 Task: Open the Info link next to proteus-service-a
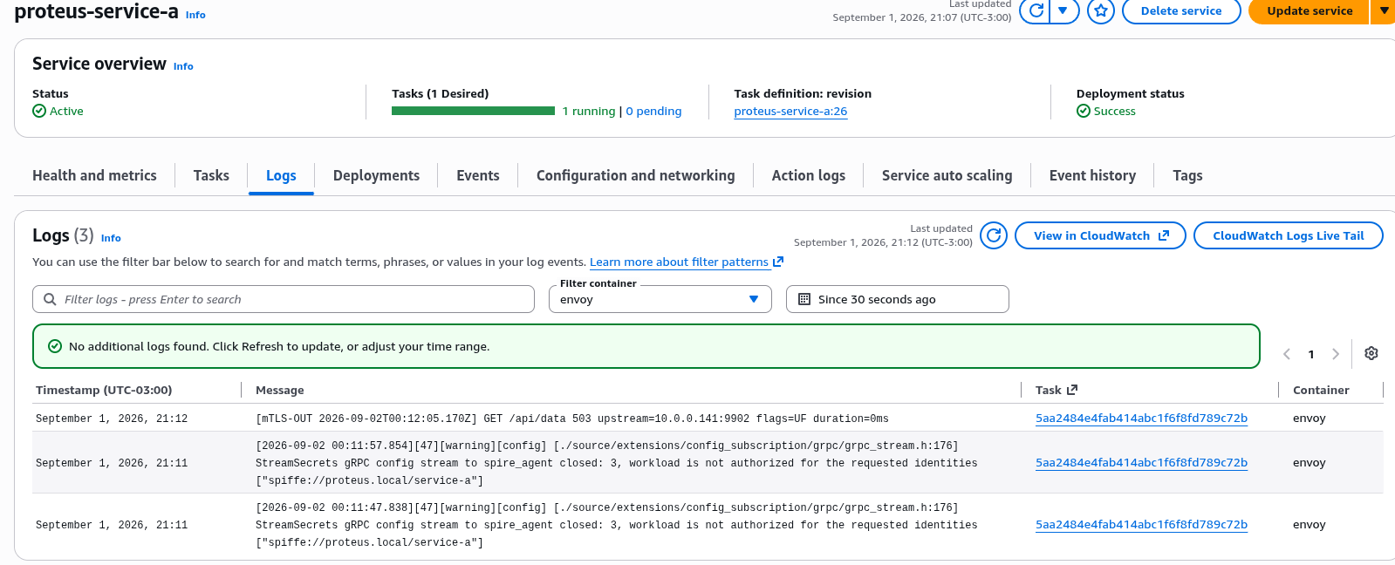[195, 15]
